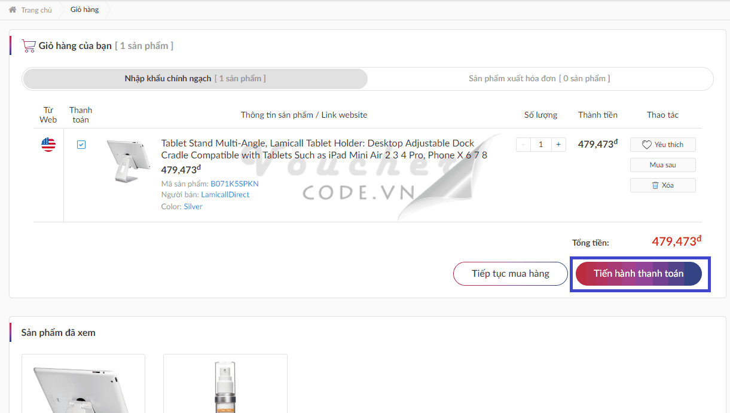Click the trash icon in Xóa
This screenshot has height=413, width=730.
pyautogui.click(x=655, y=185)
